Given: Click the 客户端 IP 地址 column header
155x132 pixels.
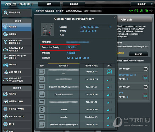Looking at the screenshot, I should point(92,66).
